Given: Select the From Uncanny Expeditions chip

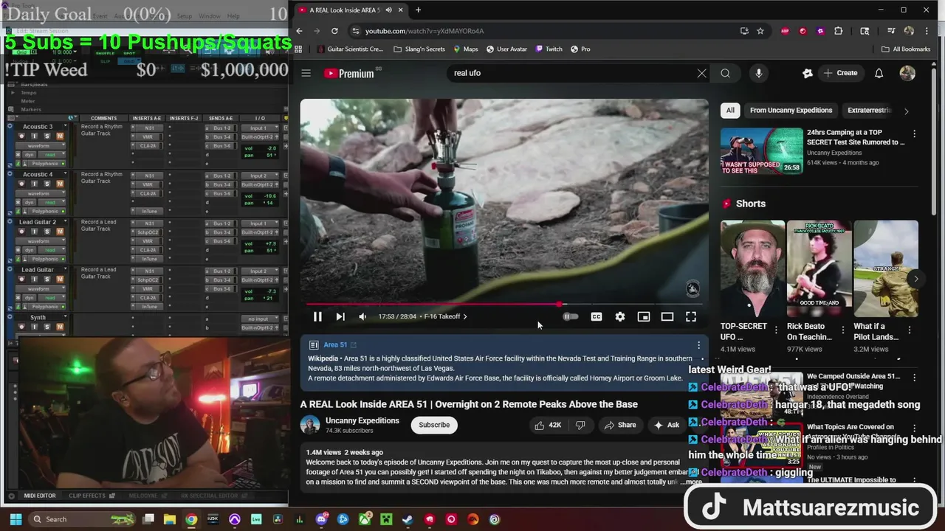Looking at the screenshot, I should (791, 111).
